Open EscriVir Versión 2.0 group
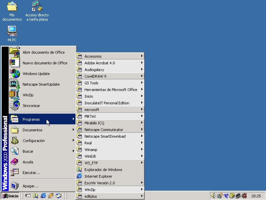Image resolution: width=266 pixels, height=200 pixels. [x=110, y=183]
